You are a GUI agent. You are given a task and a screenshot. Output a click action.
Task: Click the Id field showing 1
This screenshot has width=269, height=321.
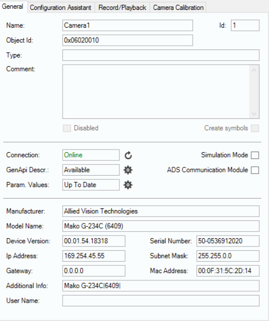[245, 26]
